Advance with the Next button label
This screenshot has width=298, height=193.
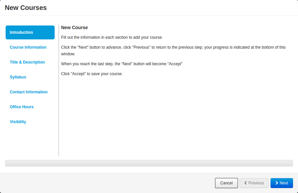point(284,183)
